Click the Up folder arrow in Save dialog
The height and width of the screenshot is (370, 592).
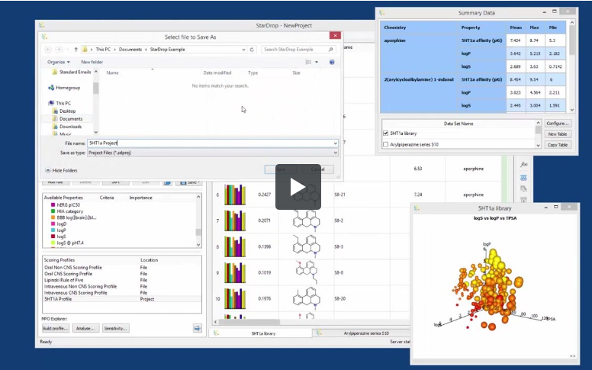pyautogui.click(x=76, y=49)
